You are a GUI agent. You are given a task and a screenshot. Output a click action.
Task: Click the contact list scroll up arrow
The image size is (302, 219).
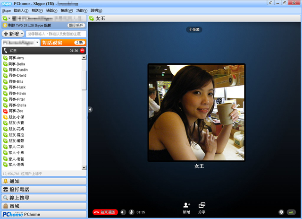click(84, 57)
